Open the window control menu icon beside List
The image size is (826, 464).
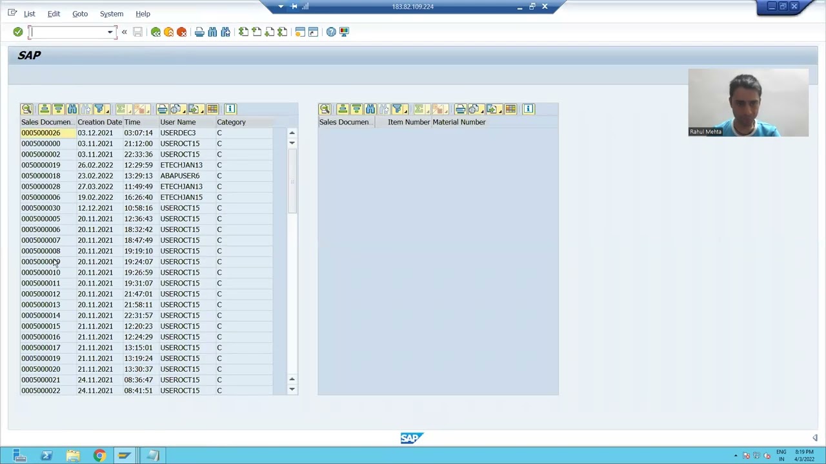(12, 13)
